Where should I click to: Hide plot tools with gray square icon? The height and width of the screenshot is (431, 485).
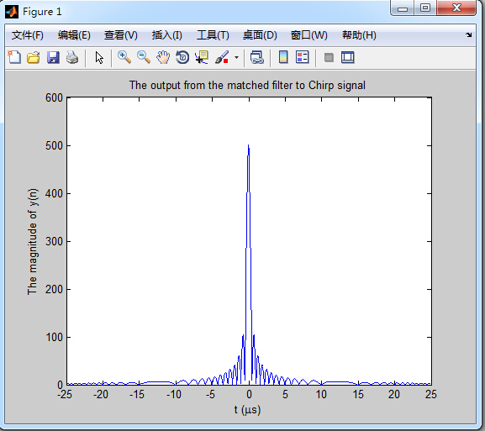(329, 57)
